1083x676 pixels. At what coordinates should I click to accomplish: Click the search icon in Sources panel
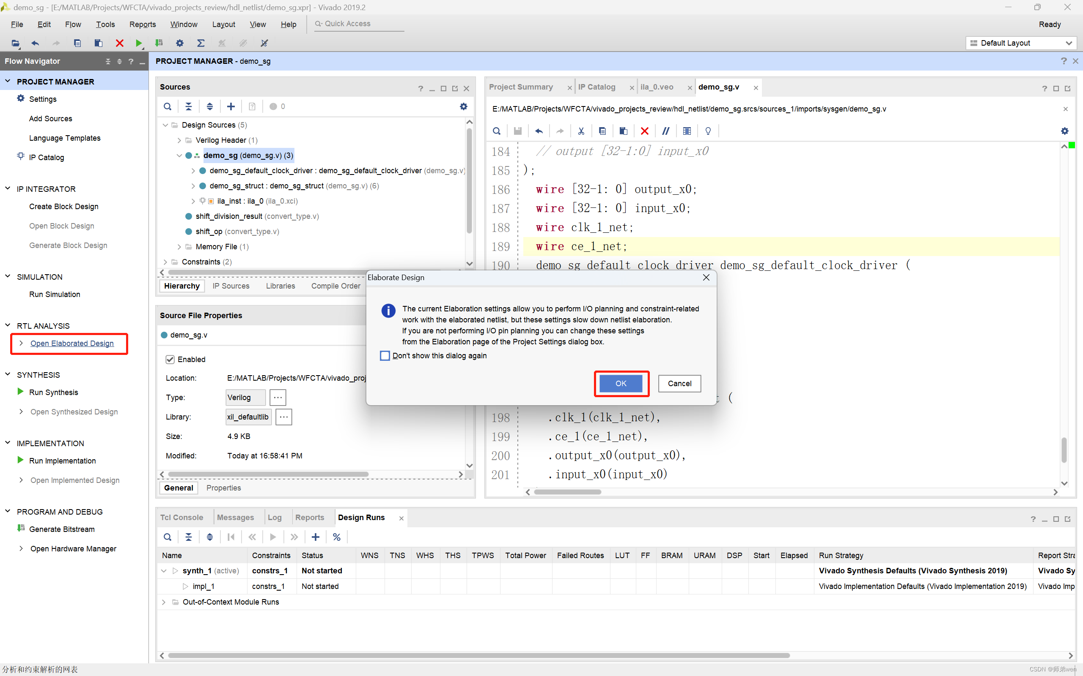coord(168,106)
